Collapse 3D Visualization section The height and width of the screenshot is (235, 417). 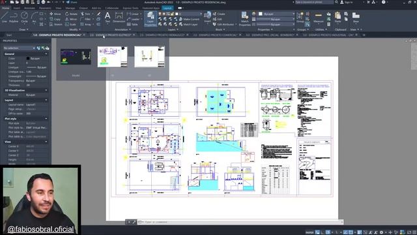(46, 90)
